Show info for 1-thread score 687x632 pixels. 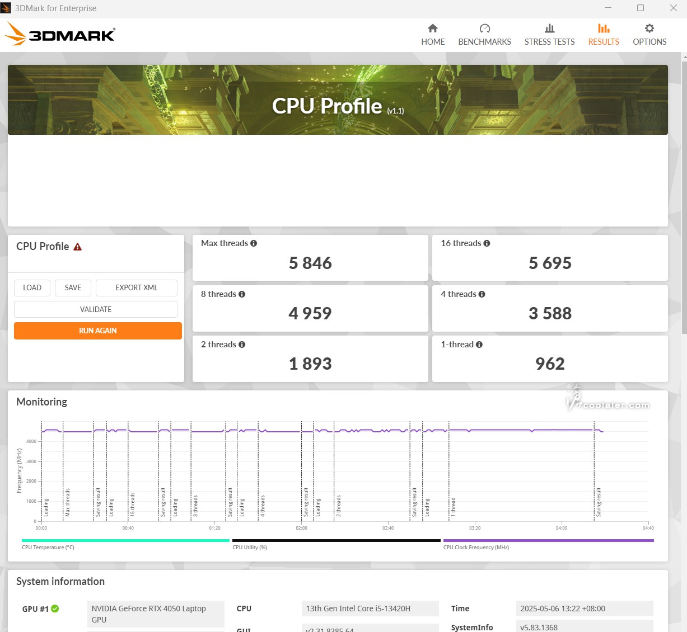point(479,345)
